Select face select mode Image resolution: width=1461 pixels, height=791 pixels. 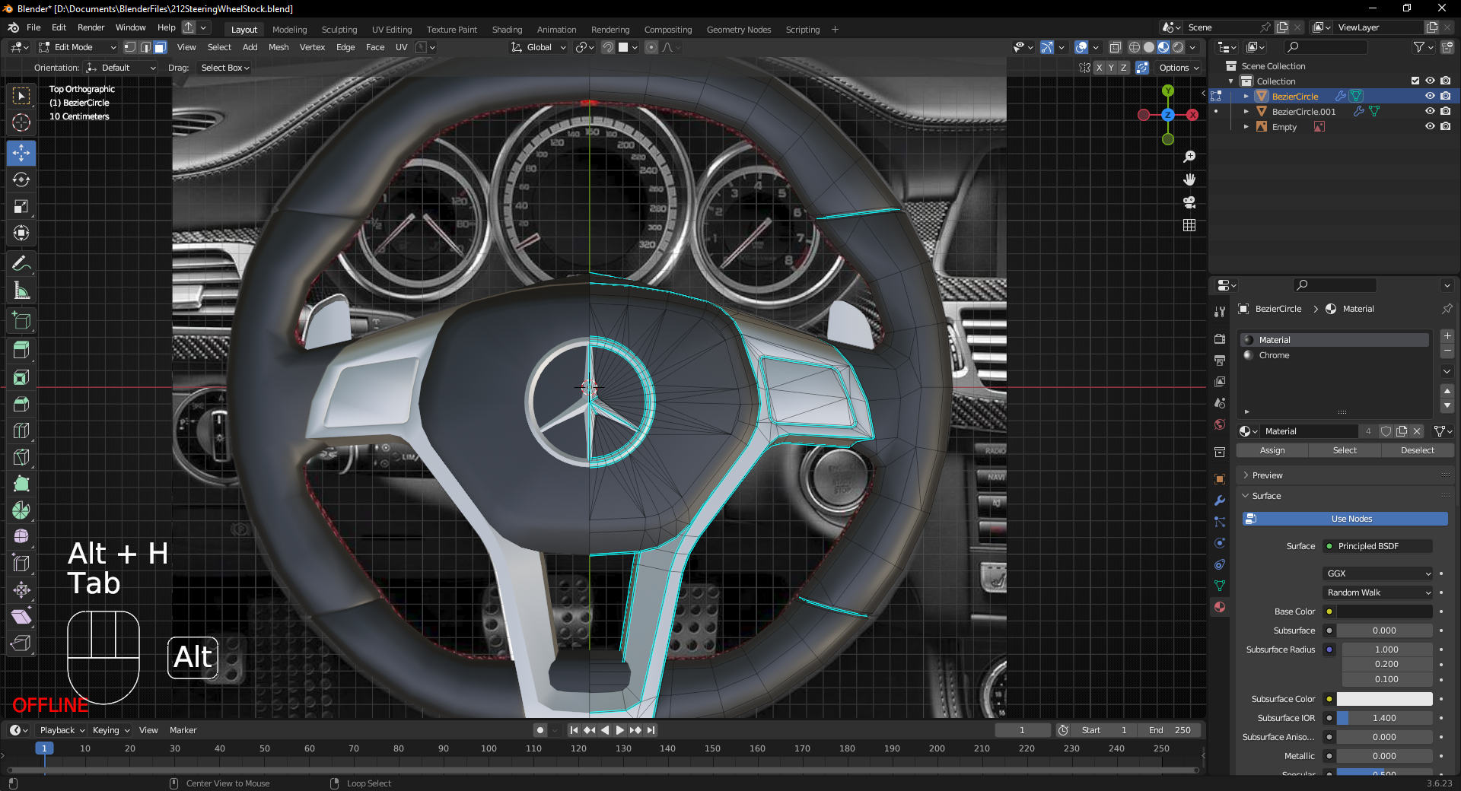tap(161, 47)
